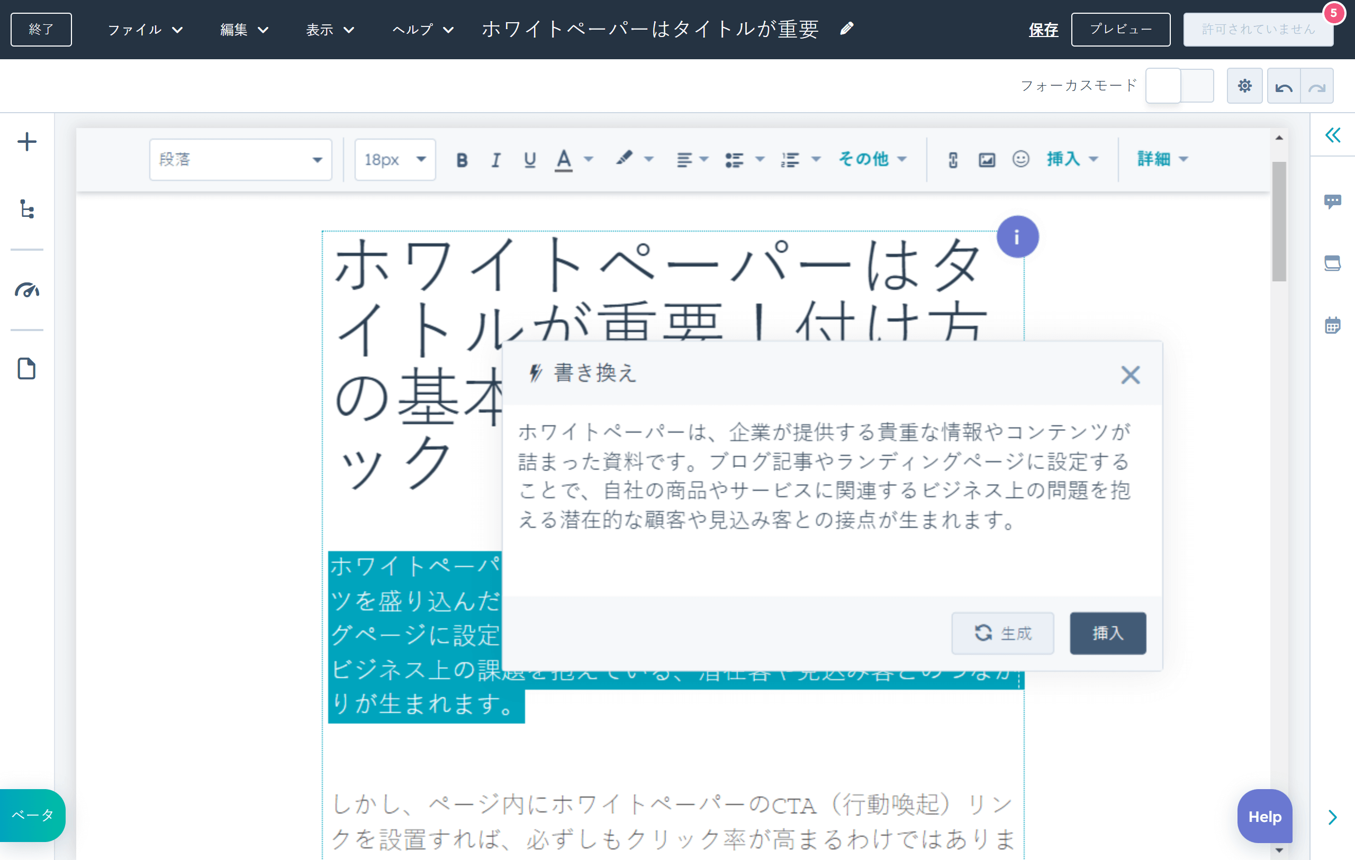Open the emoji smiley picker
The height and width of the screenshot is (860, 1355).
[1021, 159]
